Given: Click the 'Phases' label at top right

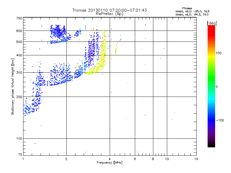Looking at the screenshot, I should (187, 8).
